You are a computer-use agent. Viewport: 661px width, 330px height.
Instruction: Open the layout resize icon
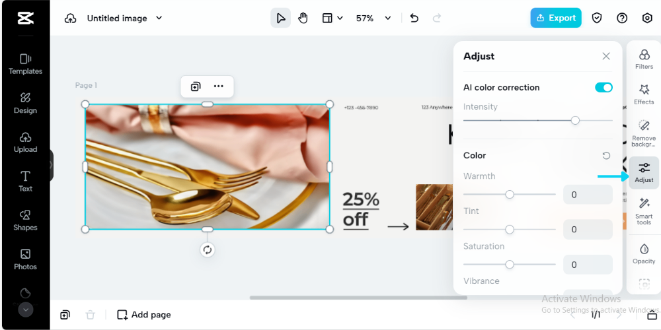click(x=327, y=18)
